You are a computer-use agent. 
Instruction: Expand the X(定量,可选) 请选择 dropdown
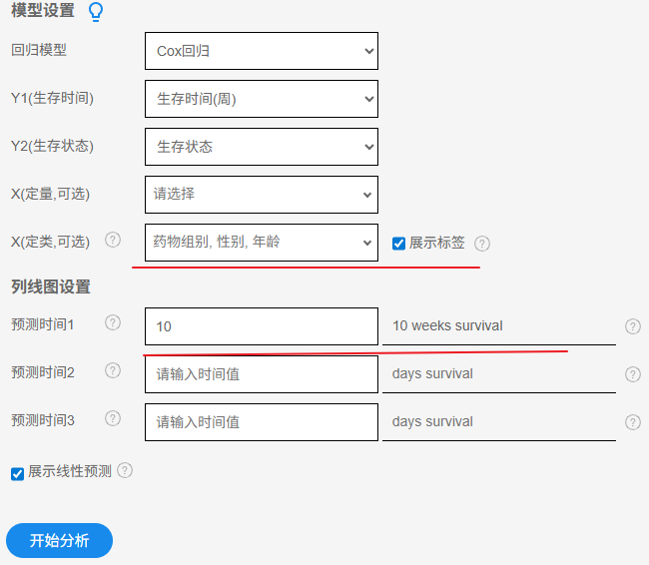pos(261,195)
